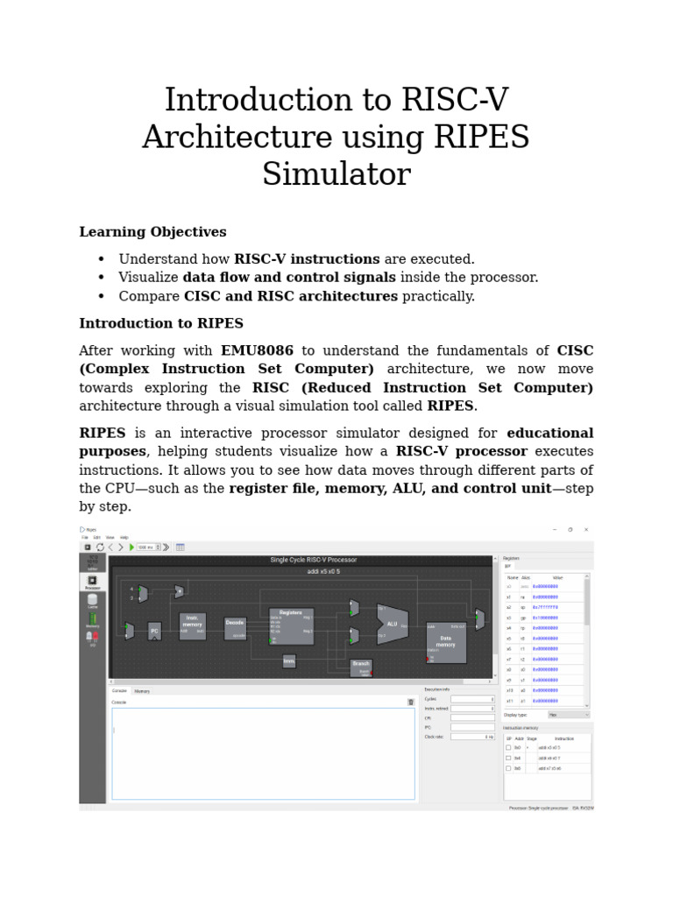673x897 pixels.
Task: Click the Data memory block in diagram
Action: pyautogui.click(x=446, y=643)
